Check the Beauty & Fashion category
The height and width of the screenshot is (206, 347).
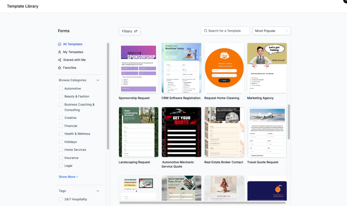click(x=61, y=96)
